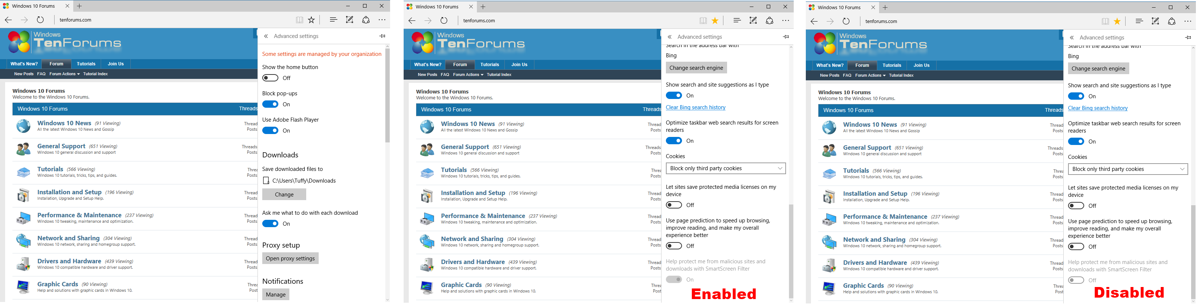1197x306 pixels.
Task: Click the Advanced settings scrollbar in left window
Action: (x=388, y=96)
